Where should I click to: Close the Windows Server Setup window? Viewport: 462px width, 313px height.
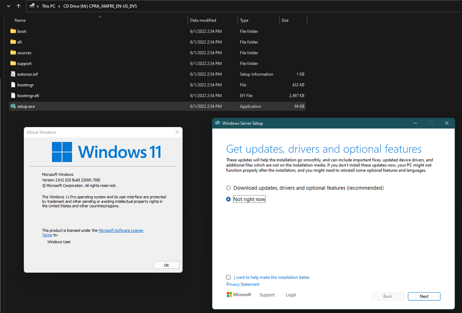pos(446,123)
